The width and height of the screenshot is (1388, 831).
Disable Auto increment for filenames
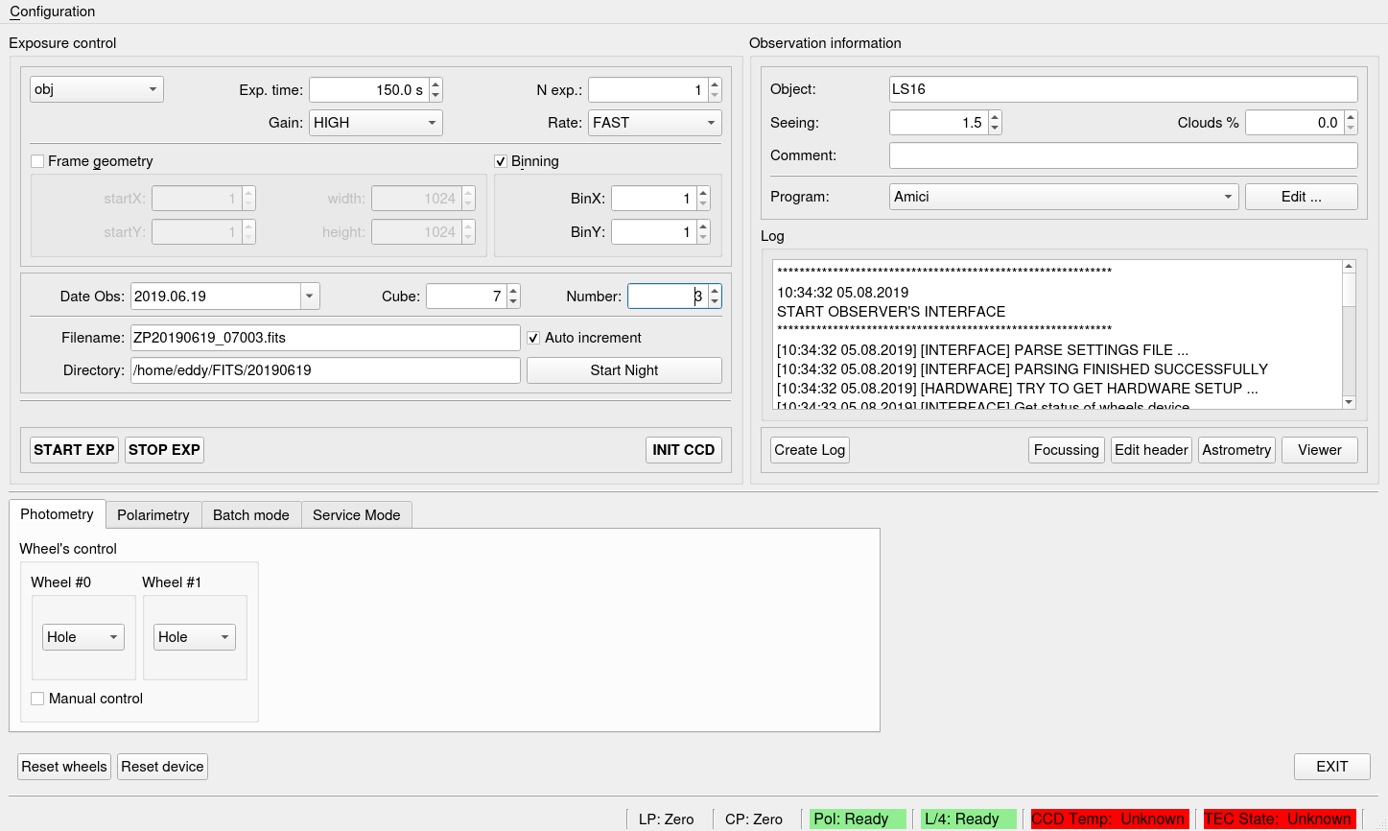click(534, 338)
